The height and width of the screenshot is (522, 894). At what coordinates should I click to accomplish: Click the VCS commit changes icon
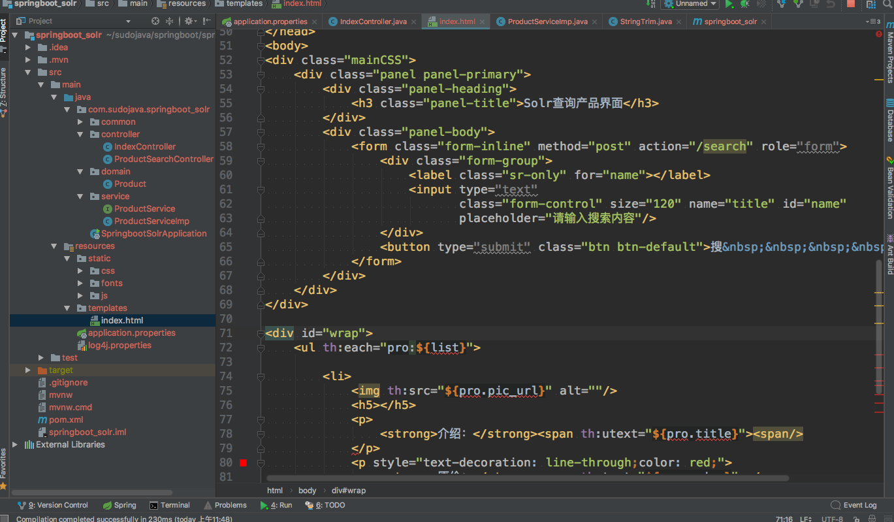(797, 4)
